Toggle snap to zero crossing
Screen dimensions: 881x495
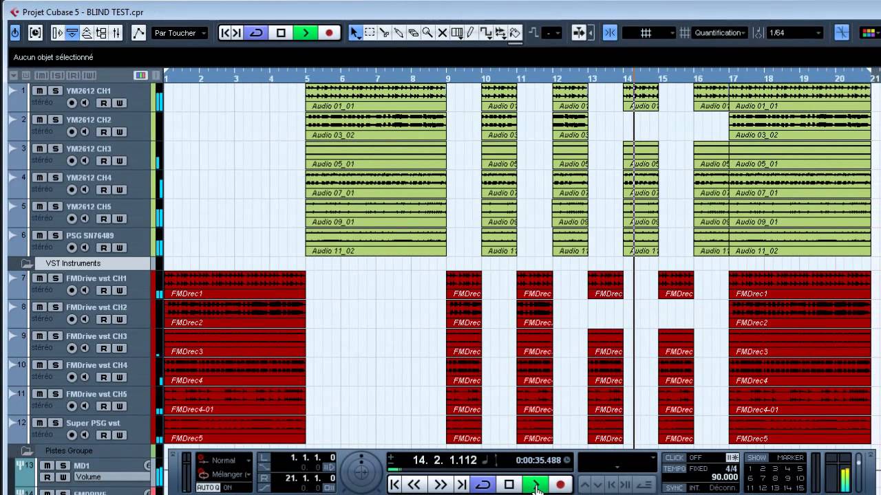(841, 32)
